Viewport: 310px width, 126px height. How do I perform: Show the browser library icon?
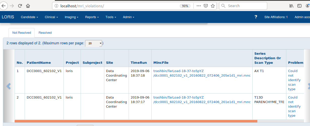[x=291, y=6]
